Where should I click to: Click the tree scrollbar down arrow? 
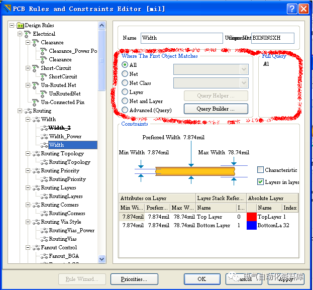coord(102,259)
